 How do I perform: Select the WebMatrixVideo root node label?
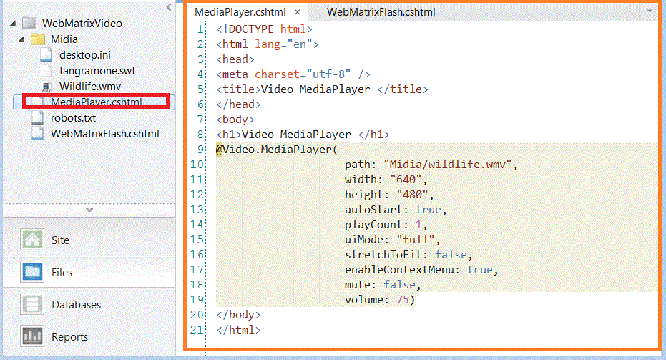82,24
